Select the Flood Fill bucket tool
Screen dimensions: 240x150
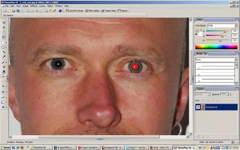pos(3,86)
